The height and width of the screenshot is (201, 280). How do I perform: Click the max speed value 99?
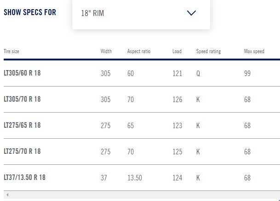[x=247, y=73]
